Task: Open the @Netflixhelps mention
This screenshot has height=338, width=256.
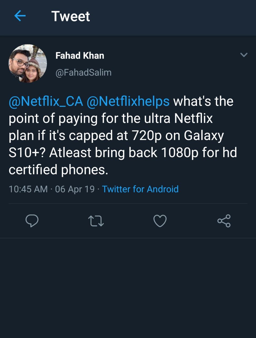Action: click(x=128, y=101)
